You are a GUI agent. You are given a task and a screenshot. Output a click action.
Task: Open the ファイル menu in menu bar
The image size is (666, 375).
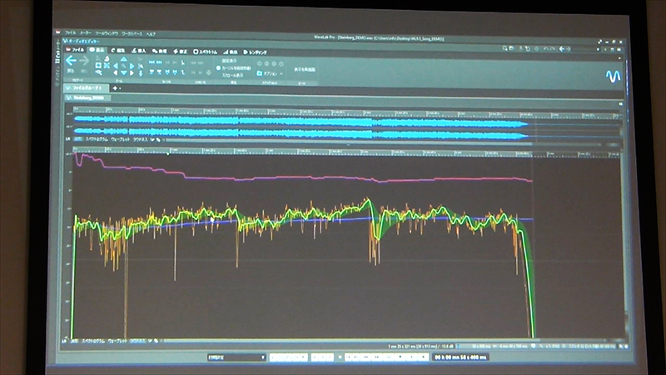pyautogui.click(x=70, y=32)
